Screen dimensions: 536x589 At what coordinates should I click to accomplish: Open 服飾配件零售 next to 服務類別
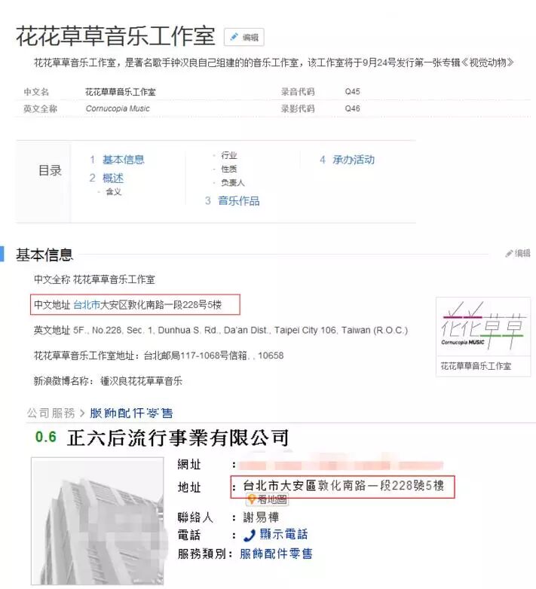[x=276, y=554]
